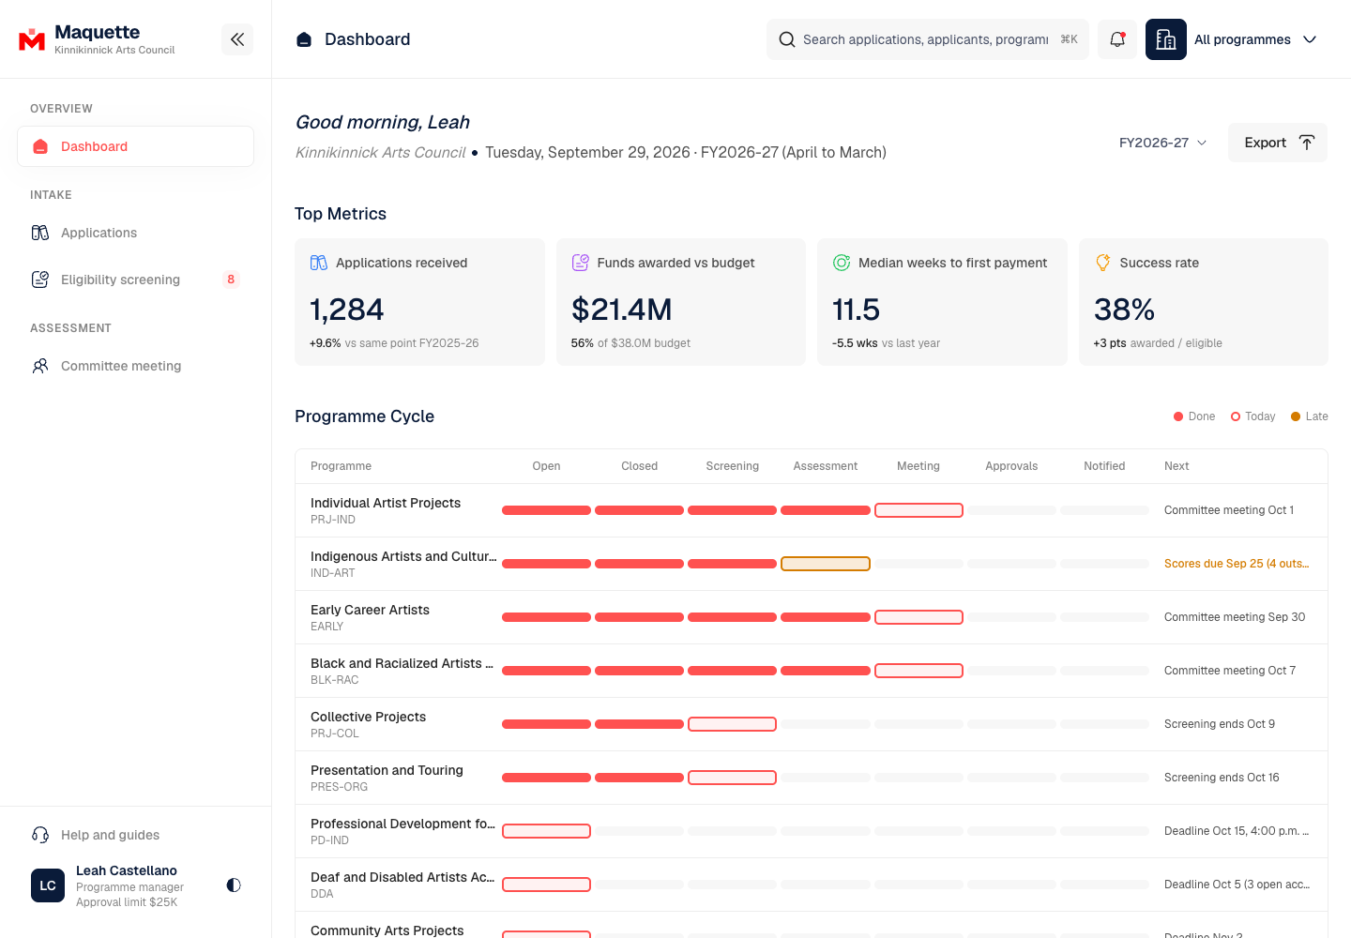Click the Eligibility screening badge showing 8
The image size is (1351, 938).
tap(231, 280)
